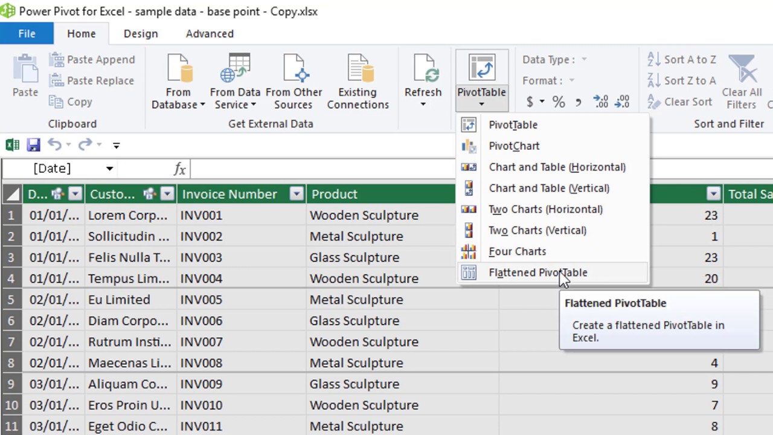This screenshot has width=773, height=435.
Task: Apply percentage format
Action: [x=559, y=102]
